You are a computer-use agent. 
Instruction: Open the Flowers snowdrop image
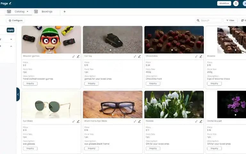(x=174, y=105)
